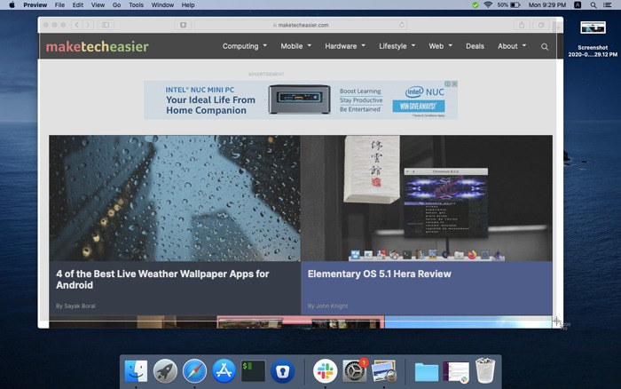The image size is (621, 389).
Task: Open the raindrop weather wallpaper article image
Action: coord(175,198)
